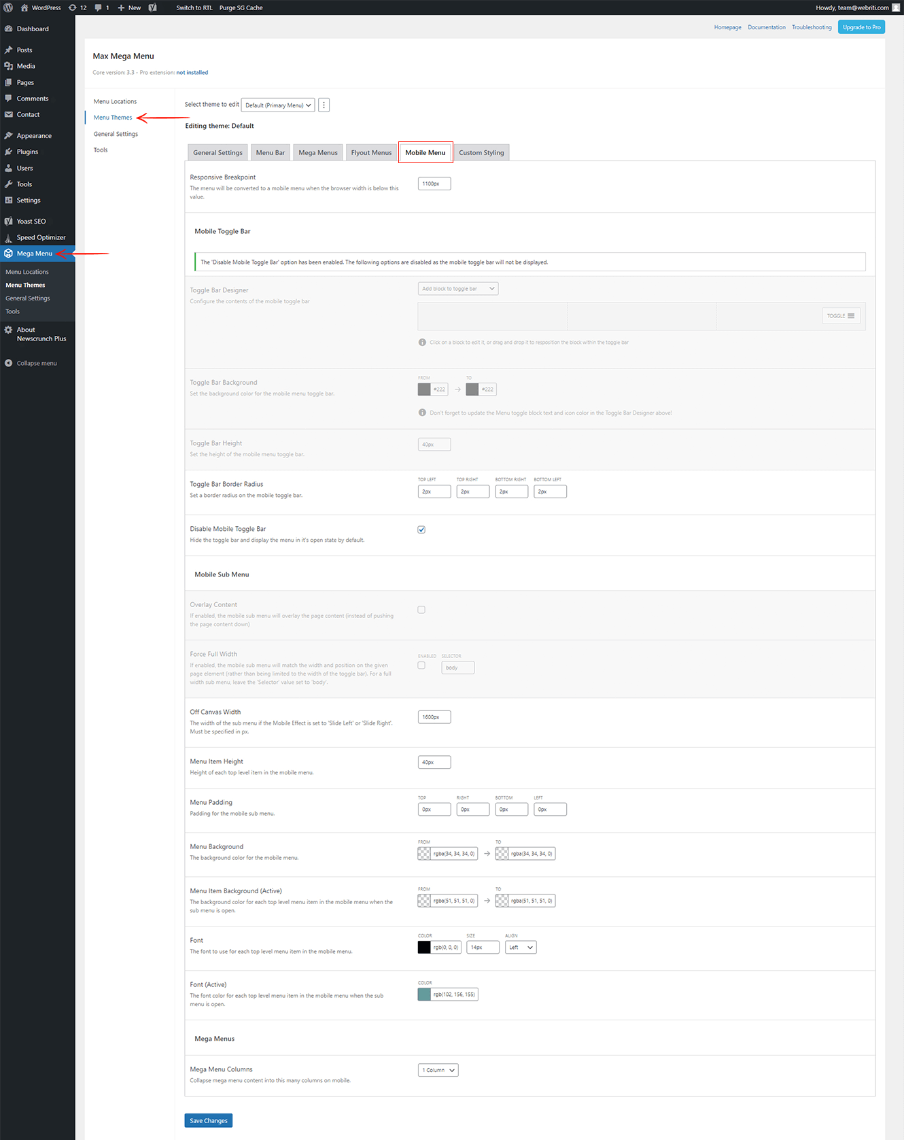Click the Font Size input field
The image size is (904, 1140).
[x=483, y=947]
